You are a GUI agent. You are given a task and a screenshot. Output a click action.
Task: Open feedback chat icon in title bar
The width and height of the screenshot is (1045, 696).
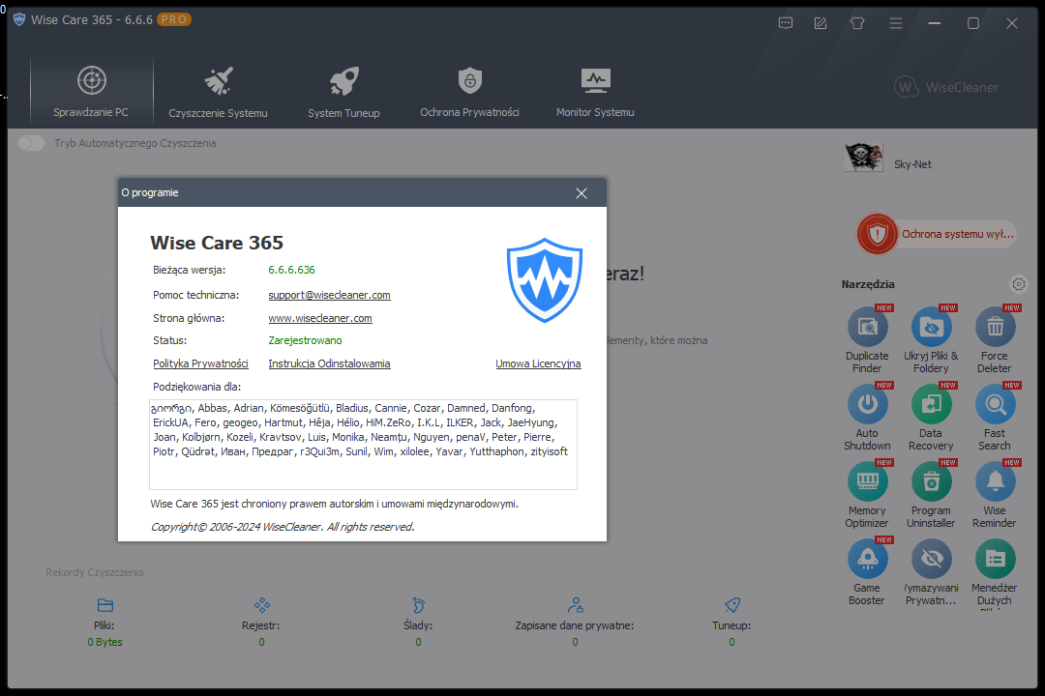pos(786,23)
